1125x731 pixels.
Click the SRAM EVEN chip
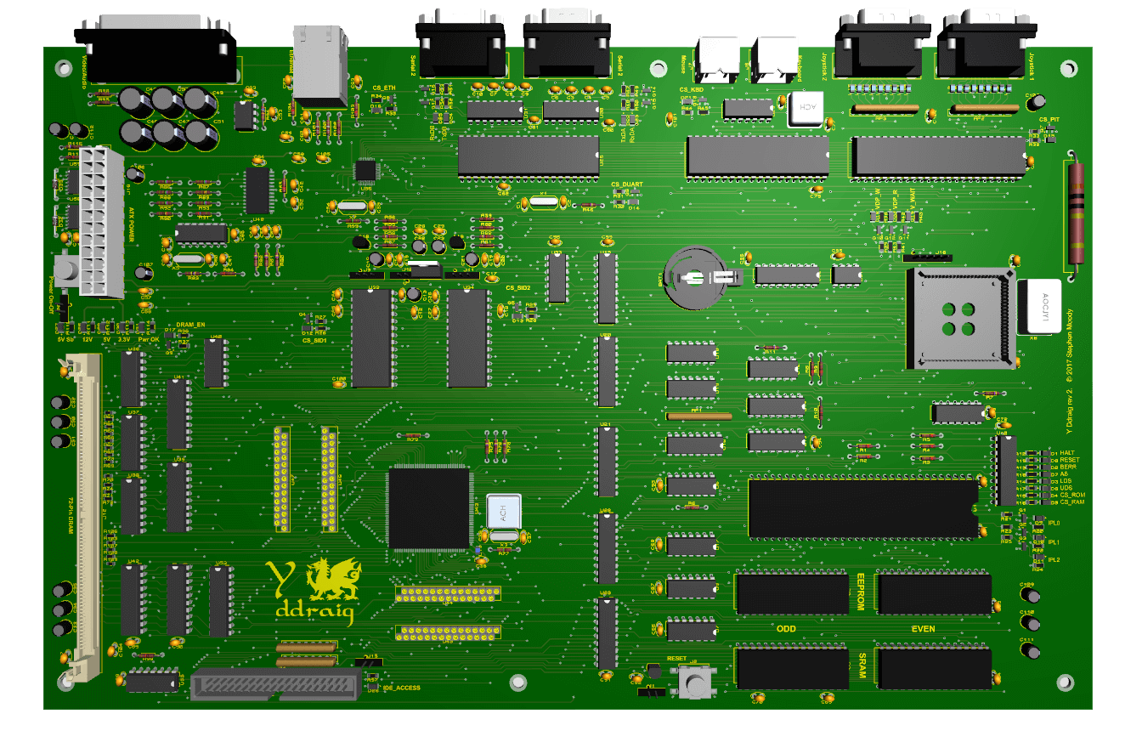click(x=935, y=668)
